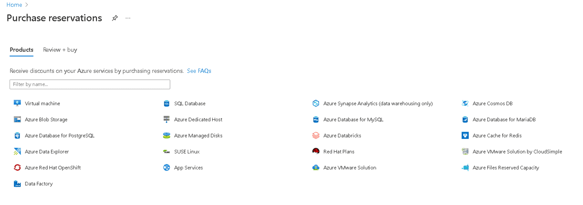Open the more options ellipsis menu

click(128, 18)
